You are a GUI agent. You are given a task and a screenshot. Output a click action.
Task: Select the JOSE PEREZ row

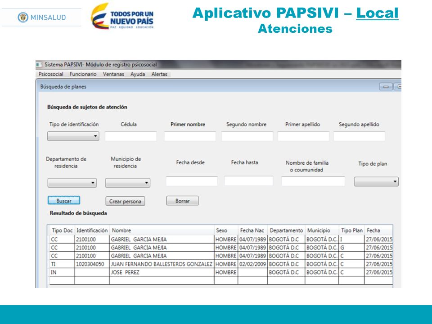point(221,272)
